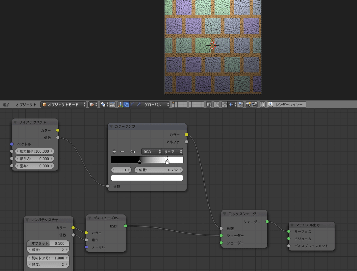Collapse the ミックスシェーダー node
Screen dimensions: 357x271
[225, 214]
